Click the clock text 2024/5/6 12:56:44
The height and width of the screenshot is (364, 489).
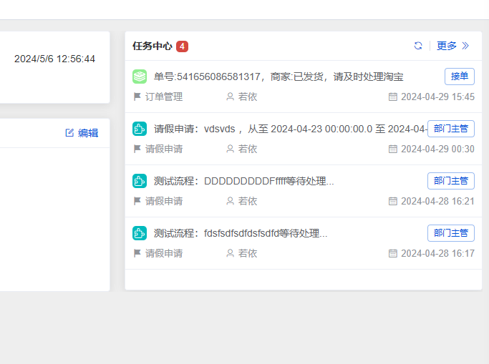(54, 59)
